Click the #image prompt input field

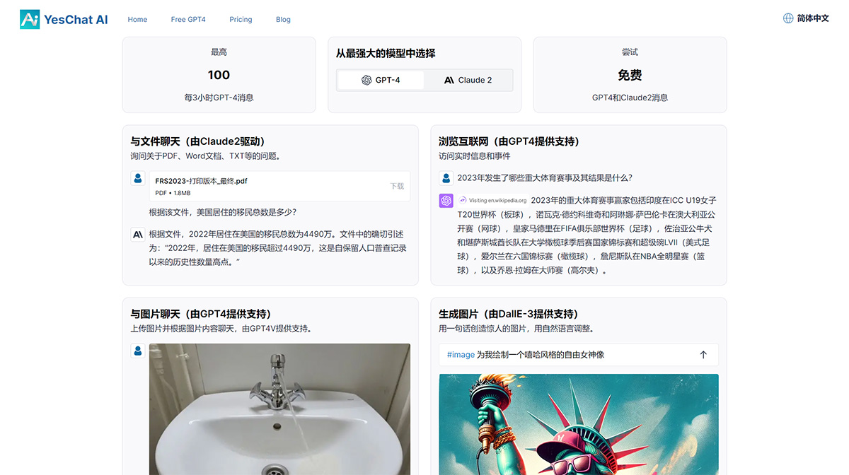[x=566, y=354]
